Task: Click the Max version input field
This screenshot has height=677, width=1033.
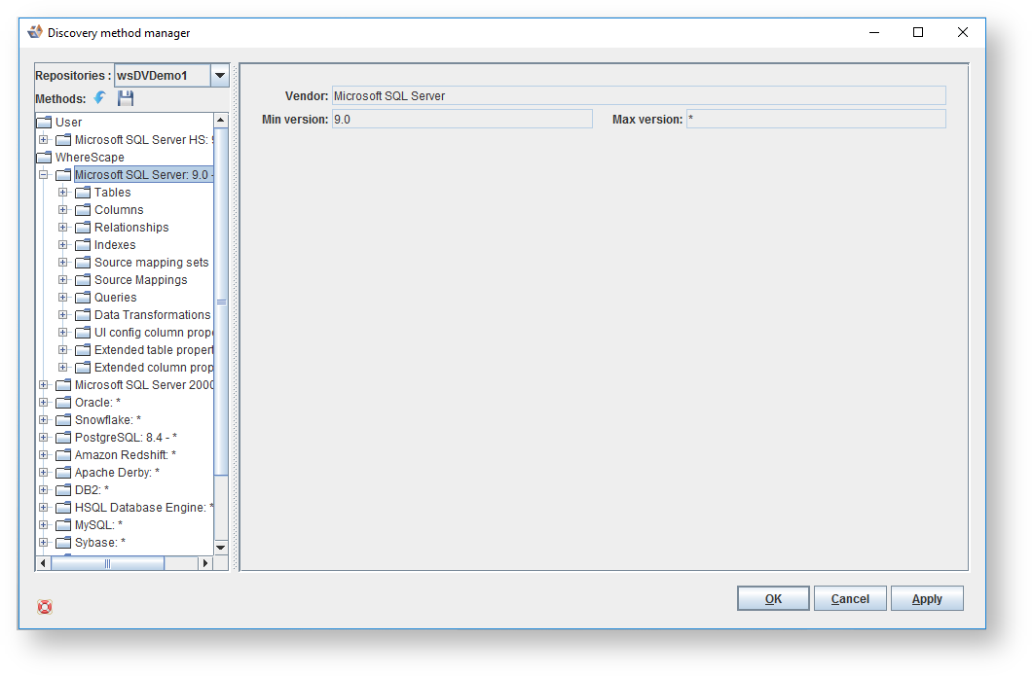Action: pos(816,119)
